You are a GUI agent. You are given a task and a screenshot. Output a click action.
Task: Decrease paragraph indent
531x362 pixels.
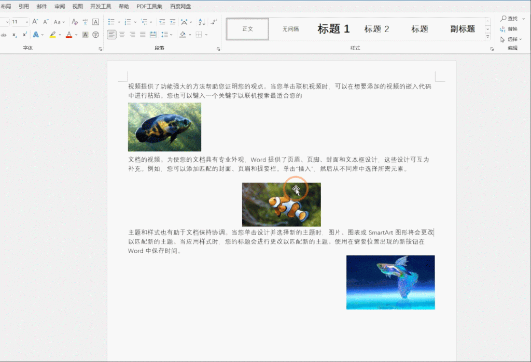click(162, 22)
